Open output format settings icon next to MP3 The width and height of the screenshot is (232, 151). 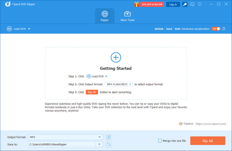pyautogui.click(x=109, y=137)
